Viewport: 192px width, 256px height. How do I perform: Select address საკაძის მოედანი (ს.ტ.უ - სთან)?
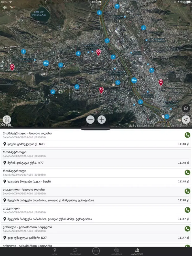(29, 182)
